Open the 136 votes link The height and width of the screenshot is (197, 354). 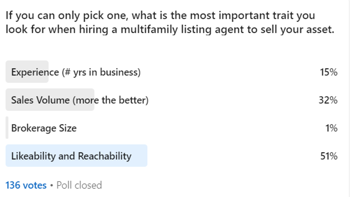(x=26, y=185)
